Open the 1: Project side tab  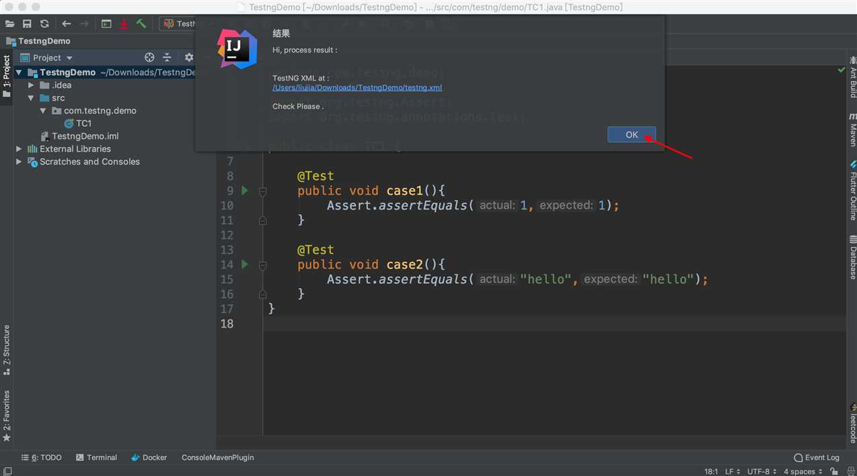[7, 76]
